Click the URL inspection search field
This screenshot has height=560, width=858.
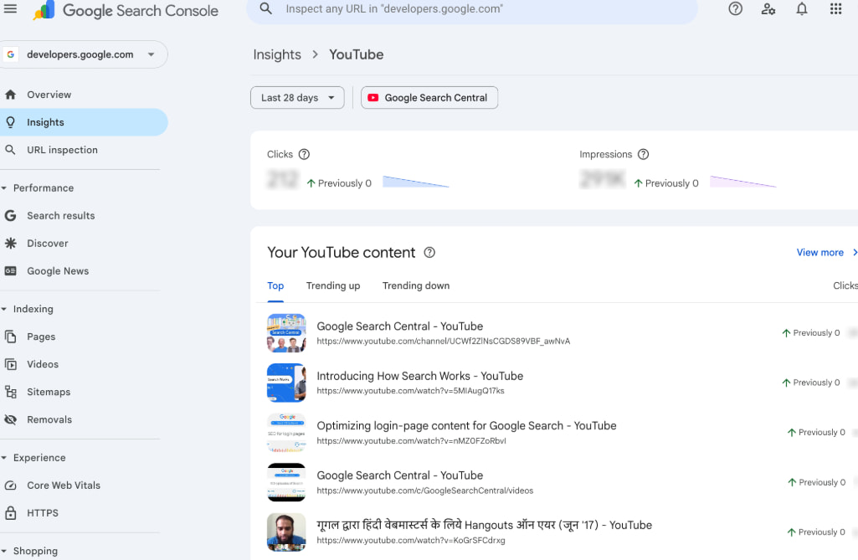[469, 11]
